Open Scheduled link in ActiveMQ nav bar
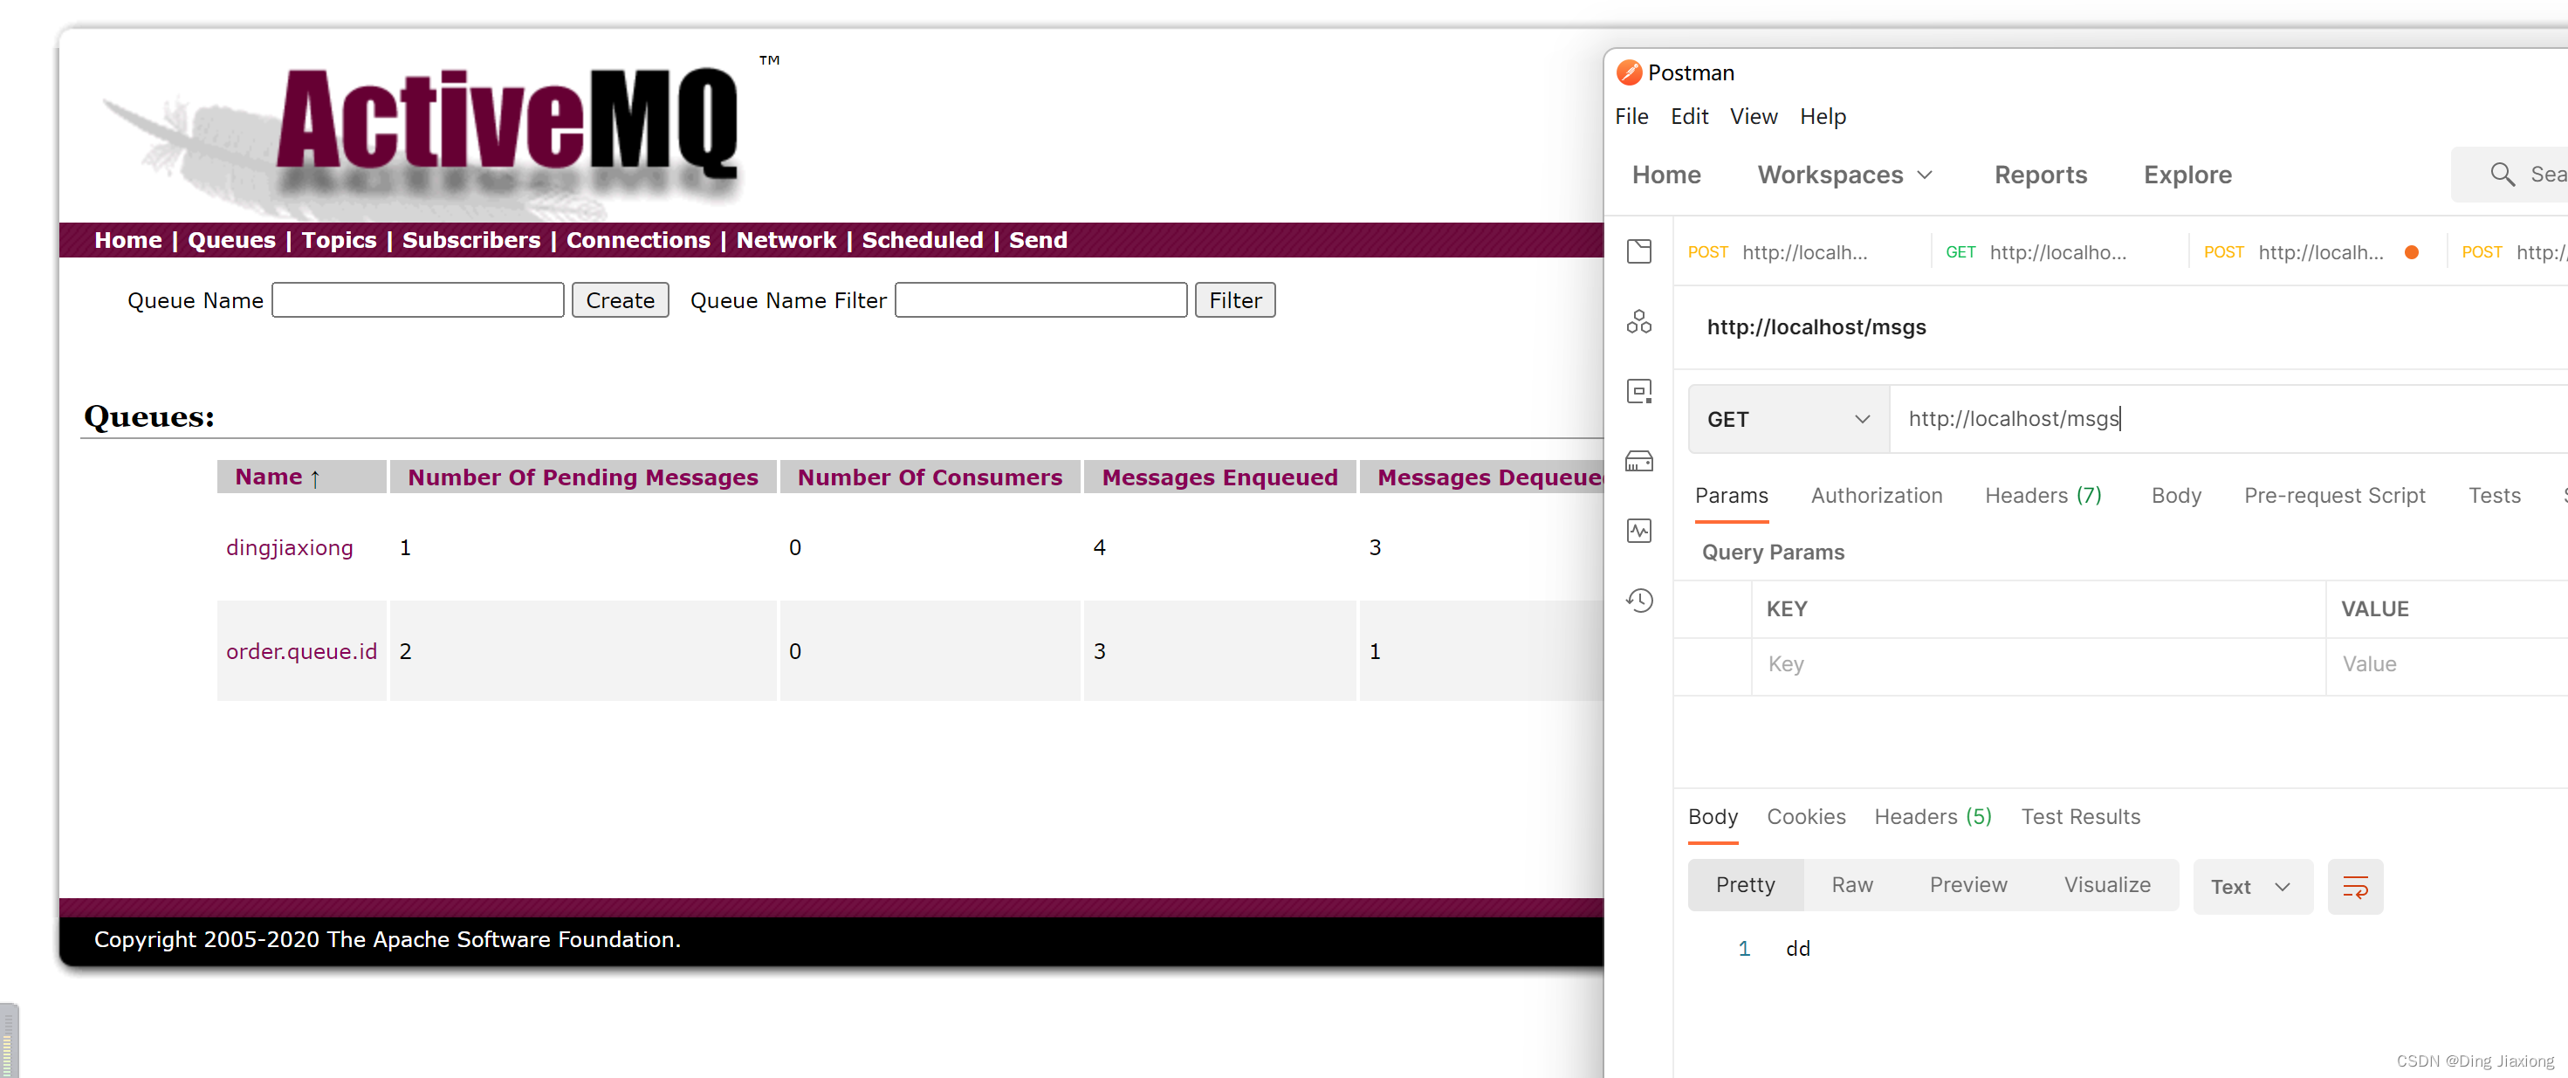The height and width of the screenshot is (1078, 2568). point(922,240)
